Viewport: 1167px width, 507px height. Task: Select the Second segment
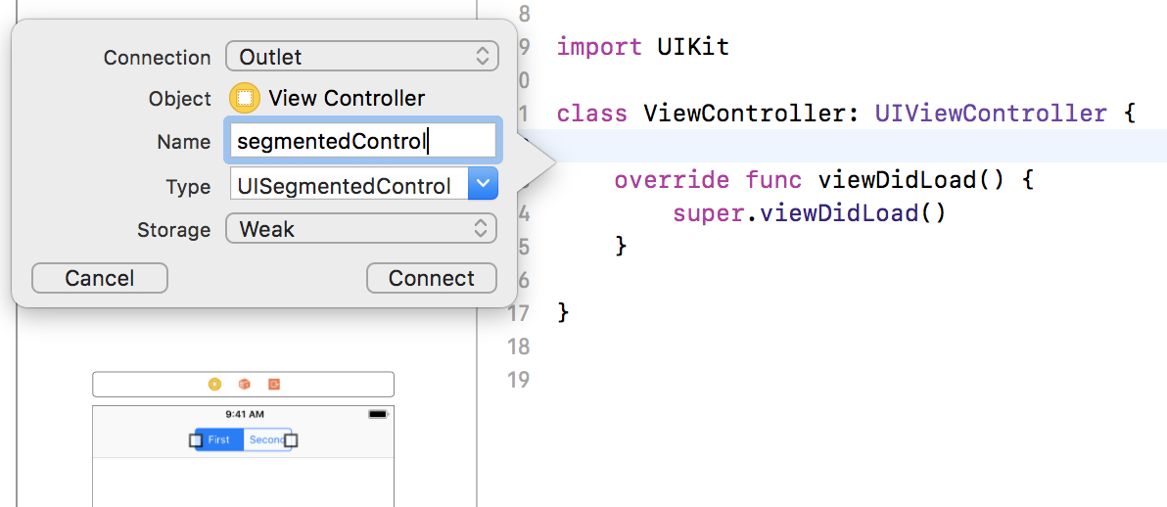[265, 440]
